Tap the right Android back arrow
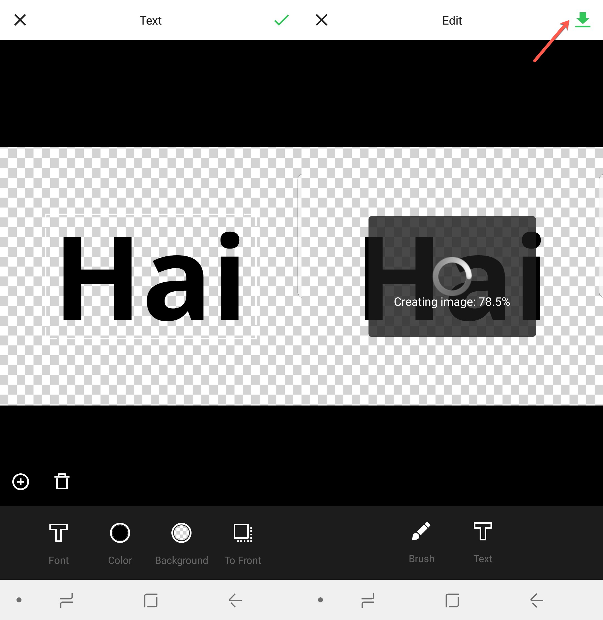 coord(537,600)
